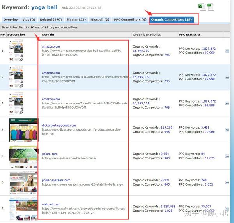Click the Kw icon in row 1
The image size is (234, 223).
(227, 51)
